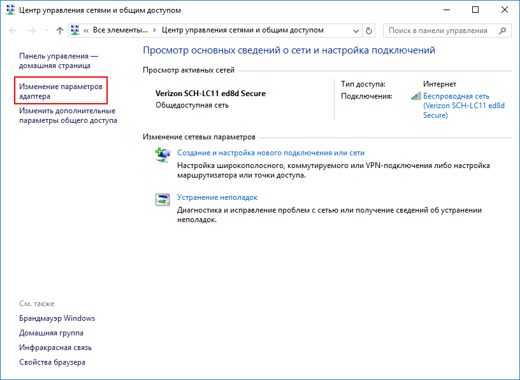Expand the address bar history dropdown
This screenshot has height=380, width=520.
click(x=356, y=31)
